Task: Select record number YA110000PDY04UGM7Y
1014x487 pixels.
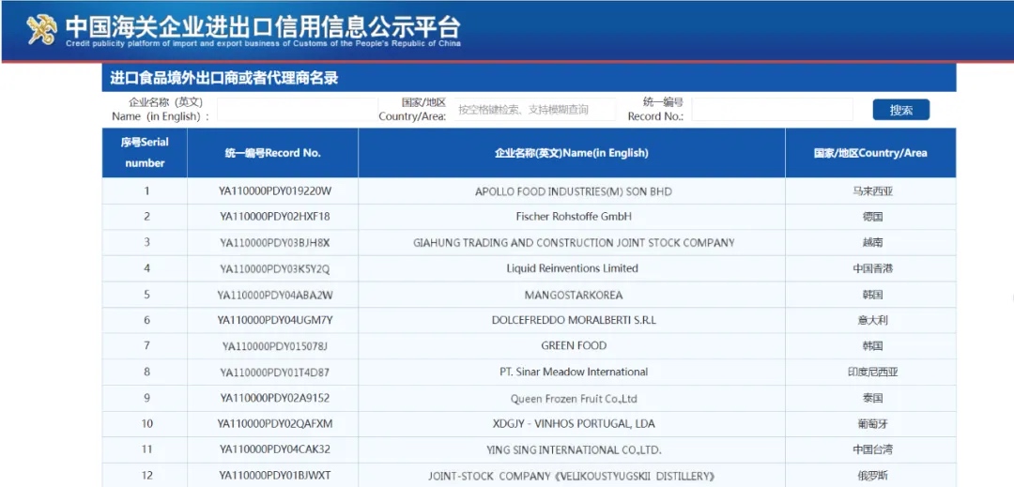Action: click(275, 320)
